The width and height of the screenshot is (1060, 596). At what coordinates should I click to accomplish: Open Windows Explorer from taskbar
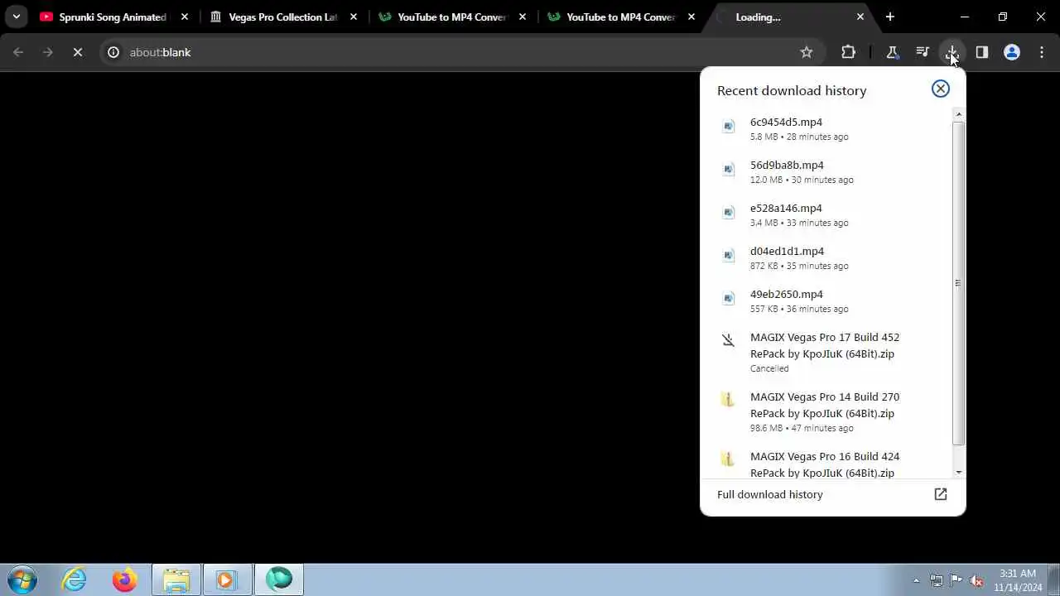(x=176, y=579)
